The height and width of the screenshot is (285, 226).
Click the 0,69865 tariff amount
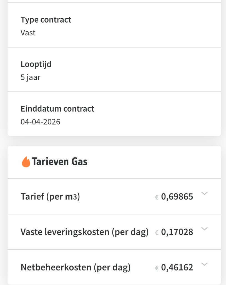(177, 197)
